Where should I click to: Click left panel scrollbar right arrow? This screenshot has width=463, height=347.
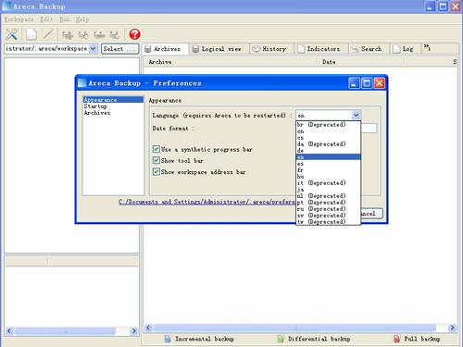coord(134,330)
